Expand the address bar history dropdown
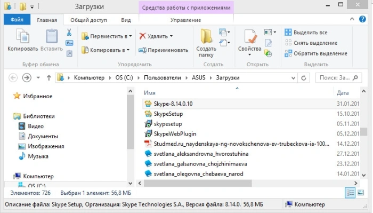Screen dimensions: 373x213 [293, 78]
